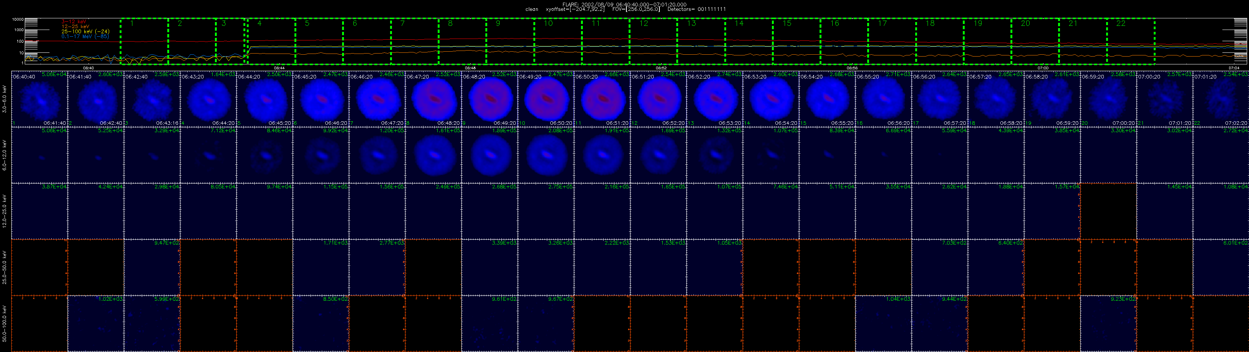Select the 3.0-6.0 keV image starting at 06:43:20
Viewport: 1249px width, 352px height.
click(208, 99)
